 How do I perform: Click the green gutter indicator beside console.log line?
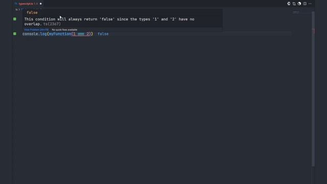[x=15, y=34]
